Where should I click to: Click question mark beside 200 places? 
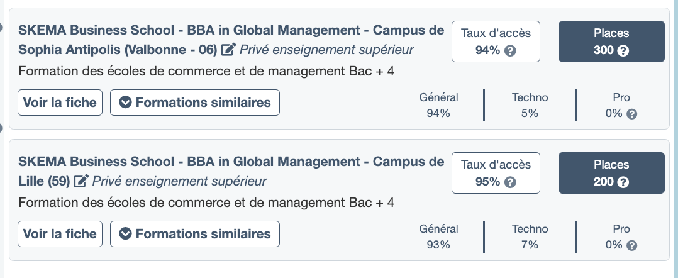[623, 182]
